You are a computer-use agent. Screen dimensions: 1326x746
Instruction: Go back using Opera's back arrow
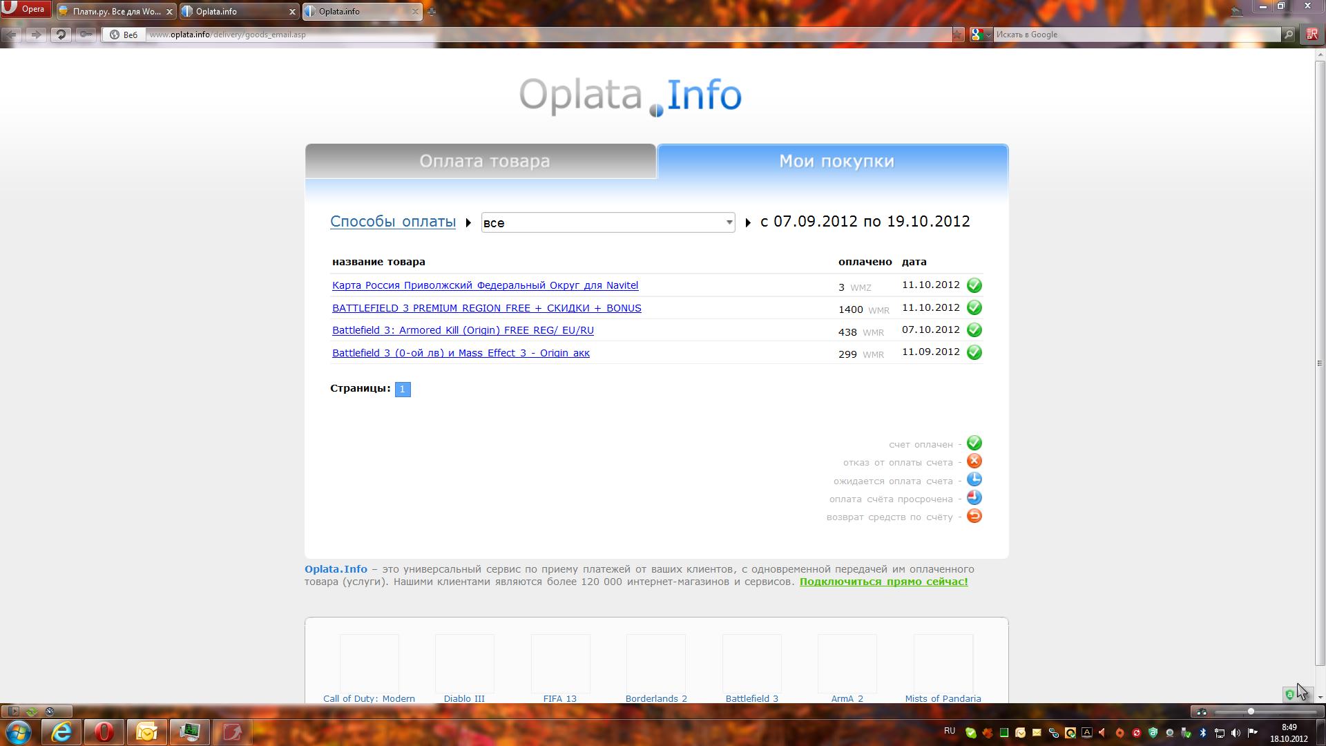[12, 35]
